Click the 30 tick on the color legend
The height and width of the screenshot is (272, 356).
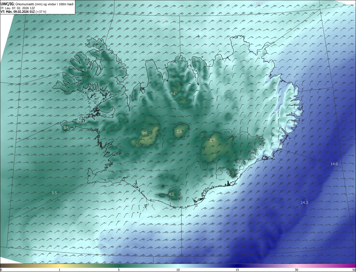296,270
